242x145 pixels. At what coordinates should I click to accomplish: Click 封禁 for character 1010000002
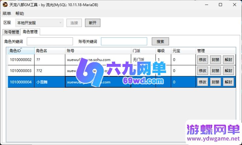click(215, 60)
